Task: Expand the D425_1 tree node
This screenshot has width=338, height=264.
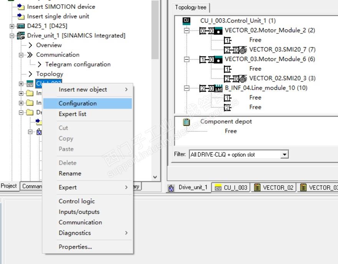Action: (x=12, y=26)
